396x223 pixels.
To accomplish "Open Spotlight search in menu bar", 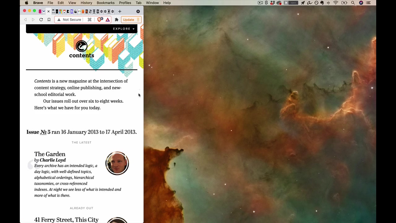I will click(x=353, y=3).
